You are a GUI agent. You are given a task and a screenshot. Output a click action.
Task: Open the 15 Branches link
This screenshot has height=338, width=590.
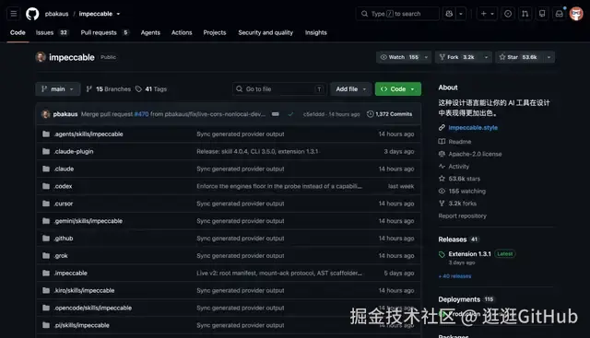coord(109,89)
